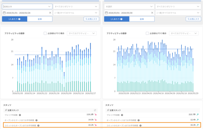Viewport: 203px width, 129px height.
Task: Check 土日祝をグラフ表示 in the left chart
Action: [x=45, y=33]
